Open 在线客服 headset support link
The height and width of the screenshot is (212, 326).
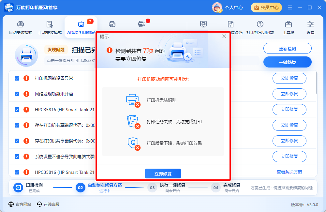(x=48, y=204)
